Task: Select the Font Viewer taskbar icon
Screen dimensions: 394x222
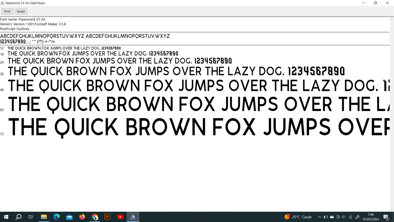Action: tap(133, 217)
